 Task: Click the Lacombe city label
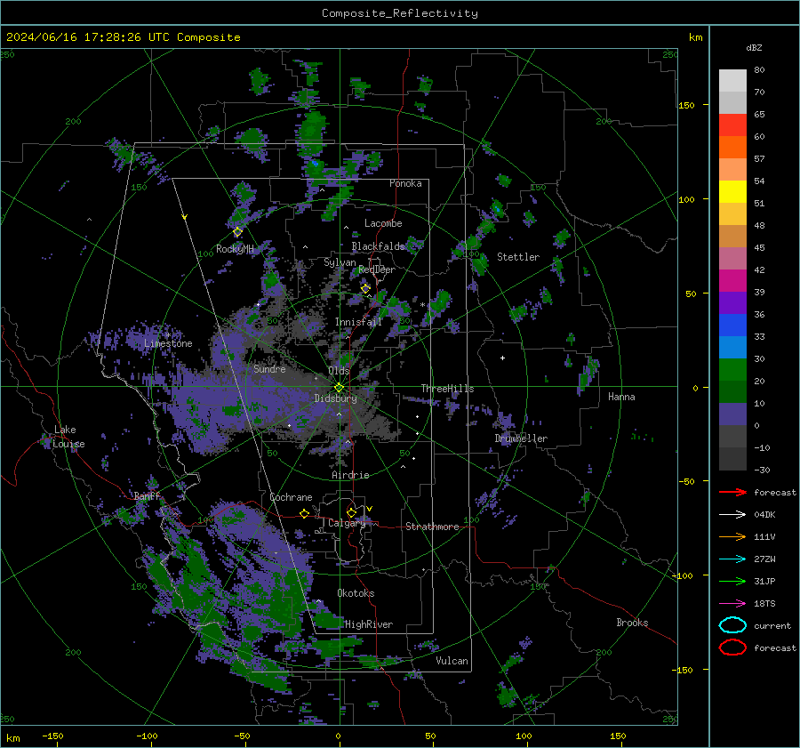(x=383, y=223)
